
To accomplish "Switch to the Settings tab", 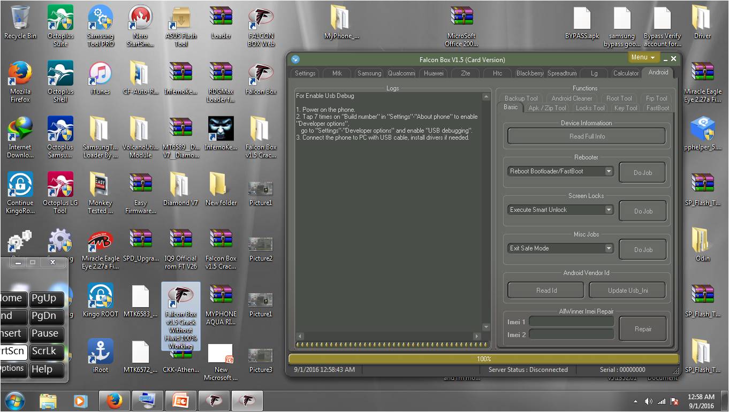I will click(x=305, y=73).
